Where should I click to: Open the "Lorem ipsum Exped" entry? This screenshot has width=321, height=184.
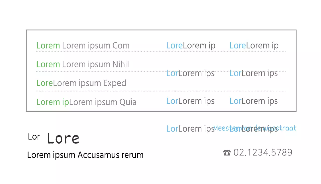click(90, 83)
